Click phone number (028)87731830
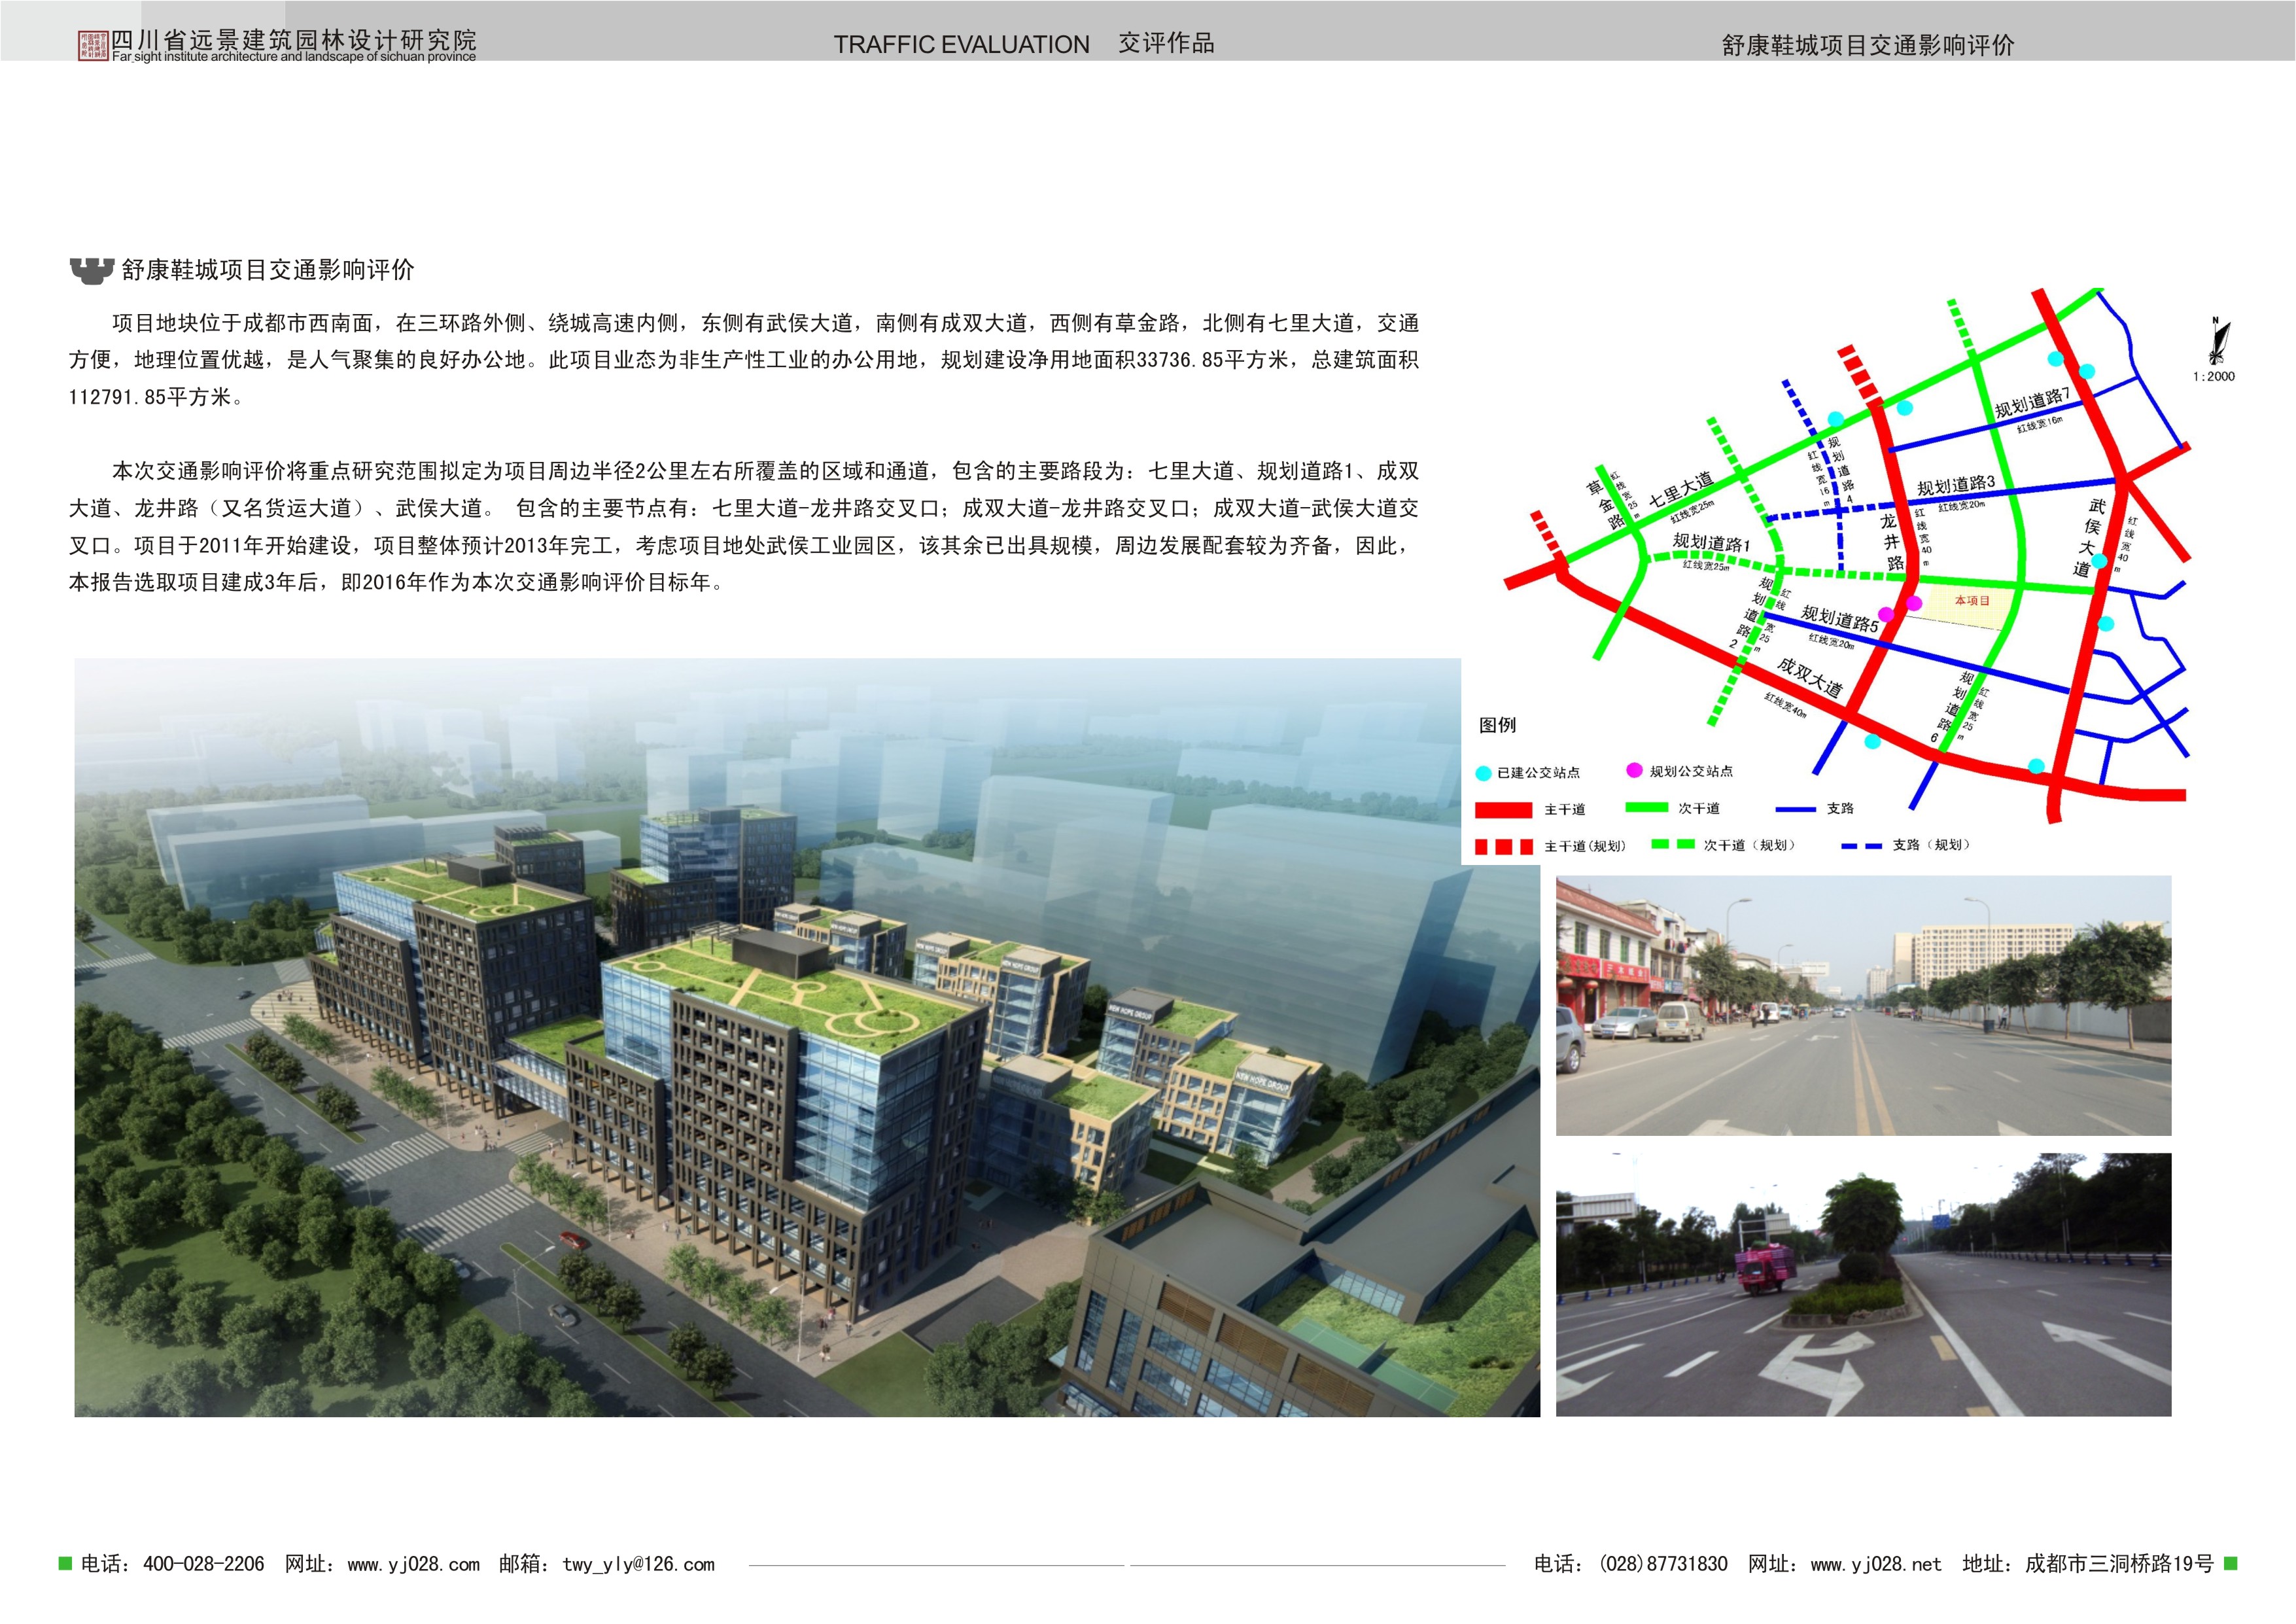This screenshot has height=1624, width=2296. coord(1663,1564)
